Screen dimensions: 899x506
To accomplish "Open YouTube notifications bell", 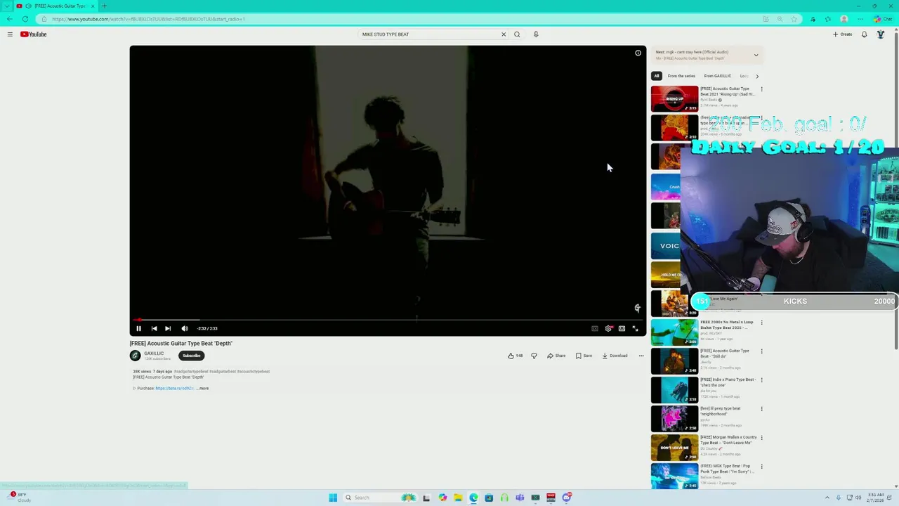I will coord(864,34).
